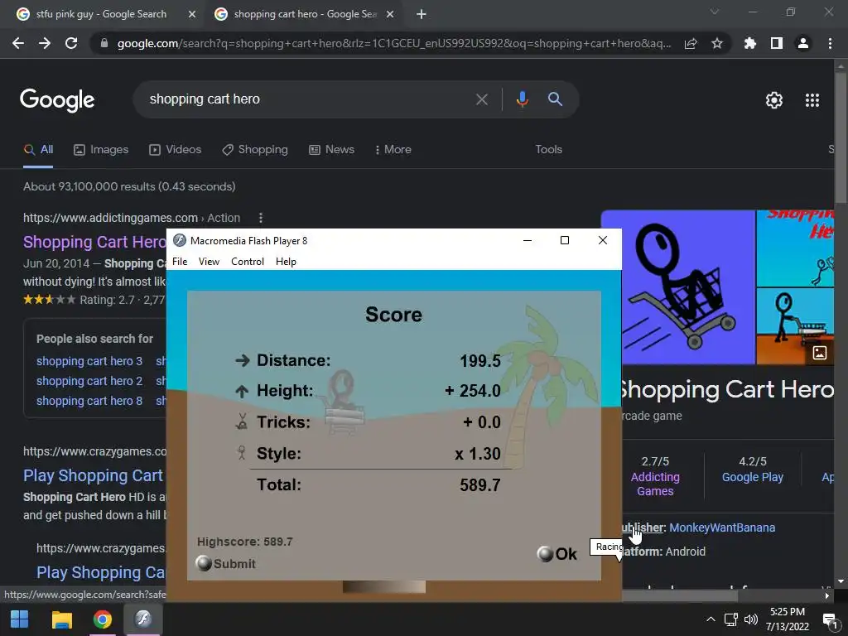Image resolution: width=848 pixels, height=636 pixels.
Task: Click the page vertical scrollbar thumb
Action: [841, 138]
